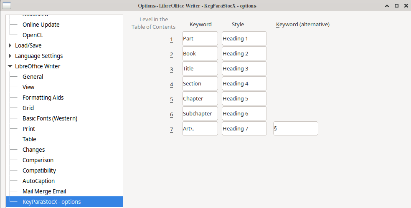Viewport: 411px width, 208px height.
Task: Collapse the LibreOffice Writer tree node
Action: pyautogui.click(x=10, y=66)
